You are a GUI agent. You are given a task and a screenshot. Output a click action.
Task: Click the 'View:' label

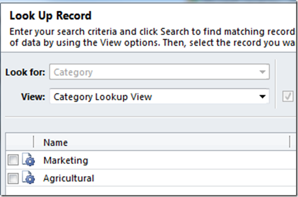tap(33, 97)
